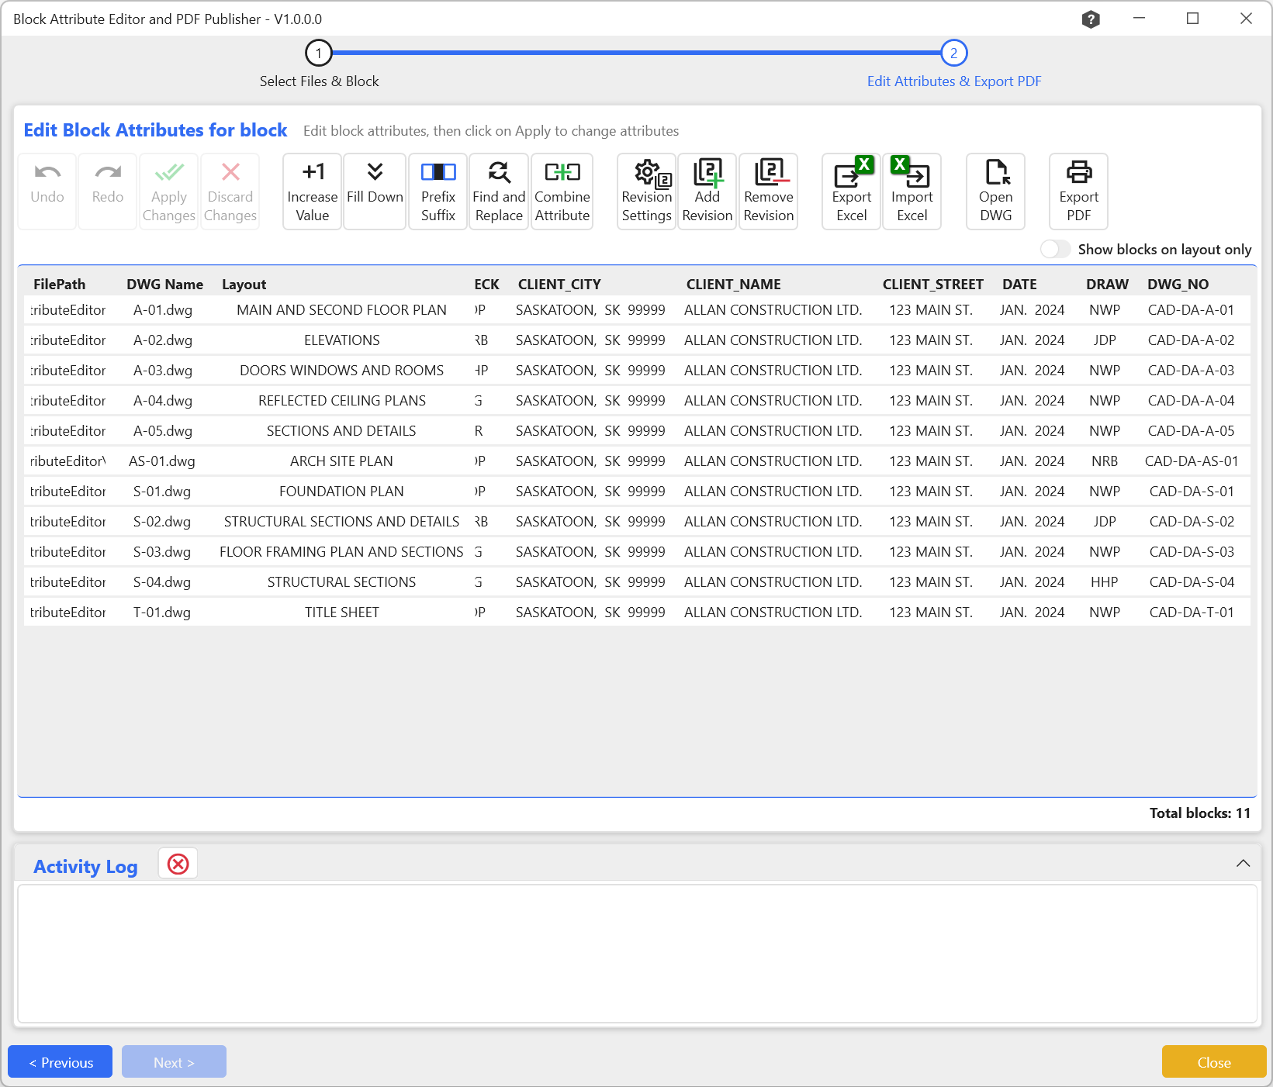The image size is (1273, 1087).
Task: Click the FOUNDATION PLAN layout cell
Action: click(x=342, y=492)
